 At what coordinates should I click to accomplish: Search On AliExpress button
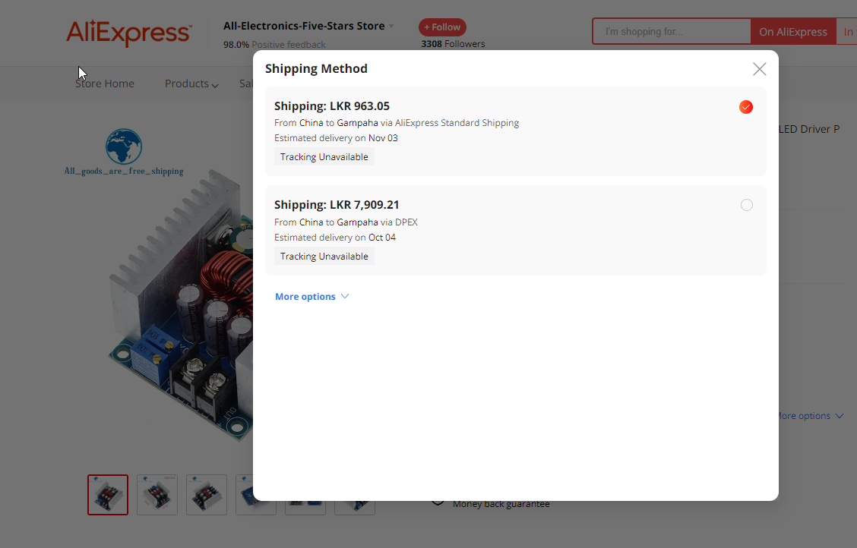tap(793, 32)
